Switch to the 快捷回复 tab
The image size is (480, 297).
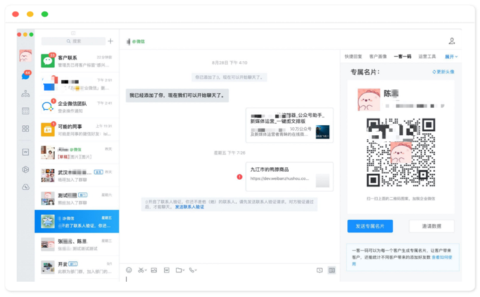coord(353,57)
